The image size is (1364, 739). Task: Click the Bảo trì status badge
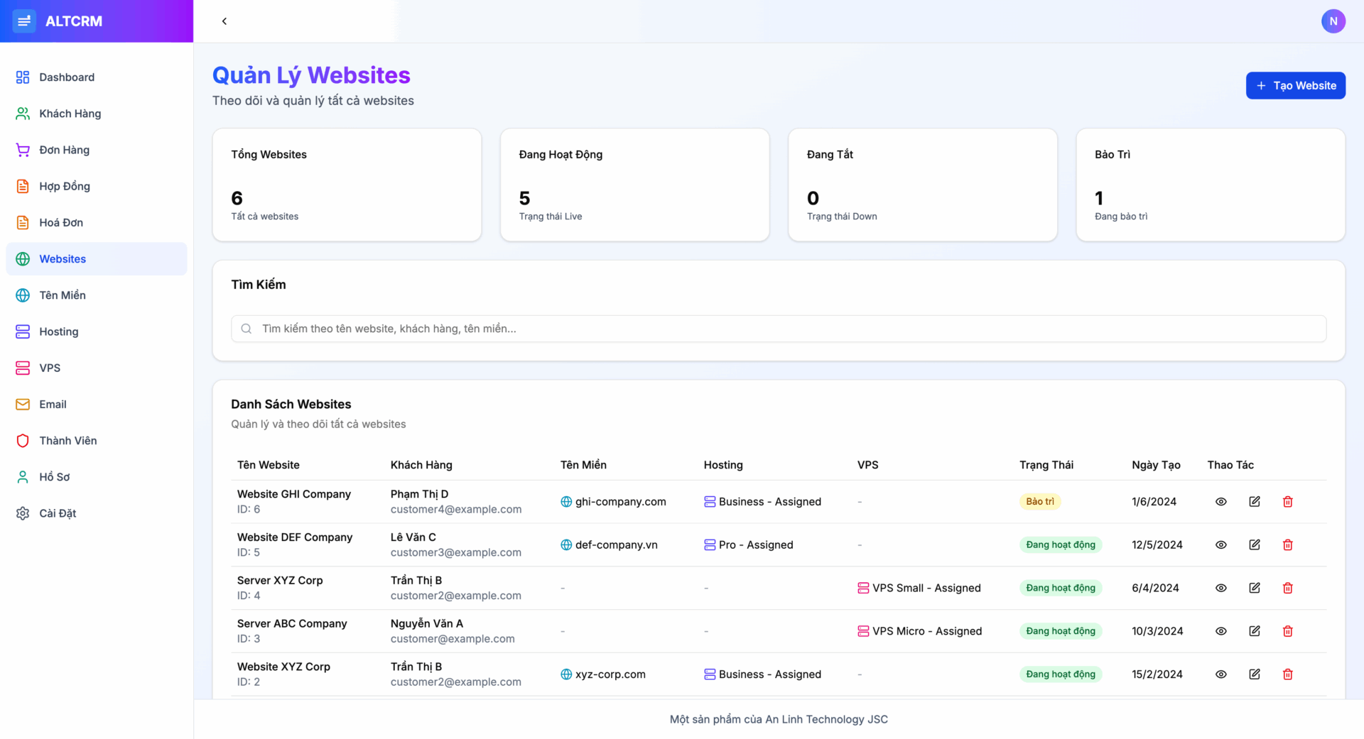[1039, 501]
